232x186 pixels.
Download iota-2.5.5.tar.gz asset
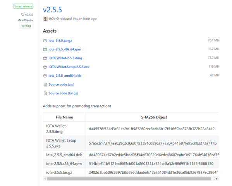click(60, 41)
